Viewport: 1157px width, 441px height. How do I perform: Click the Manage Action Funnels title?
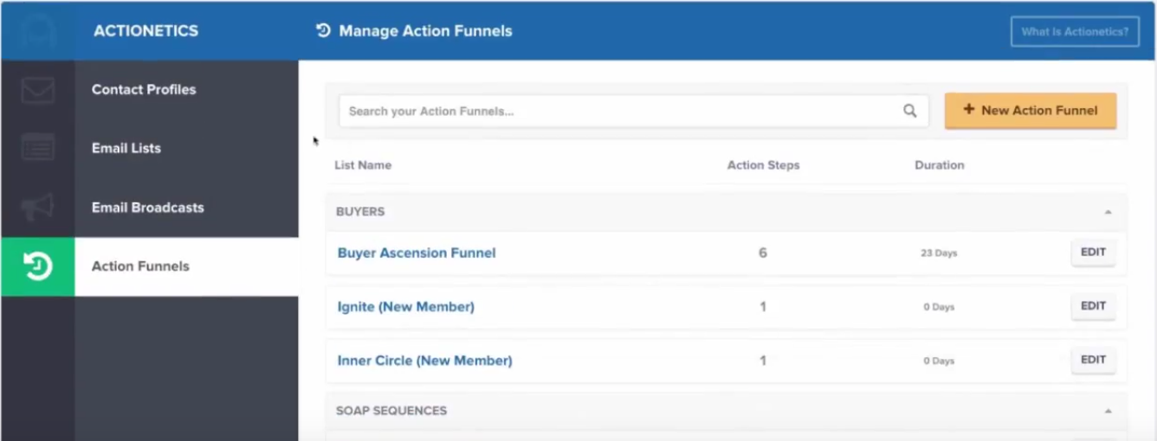pyautogui.click(x=425, y=31)
